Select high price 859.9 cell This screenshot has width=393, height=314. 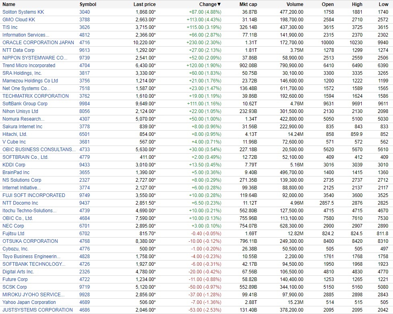pyautogui.click(x=356, y=134)
